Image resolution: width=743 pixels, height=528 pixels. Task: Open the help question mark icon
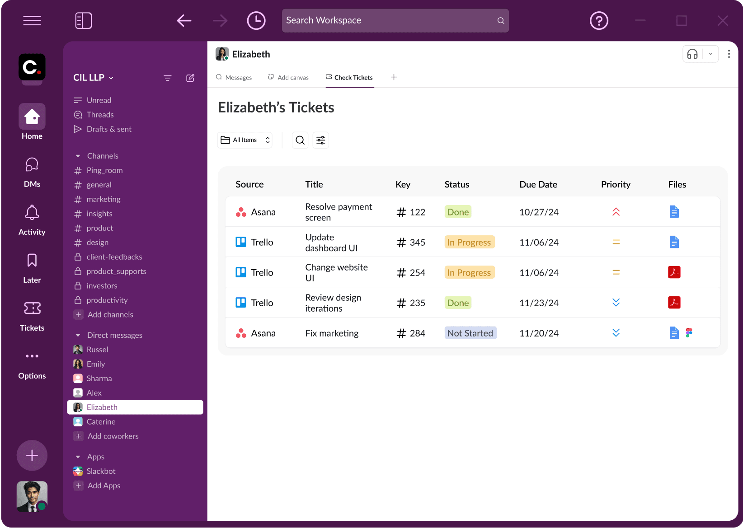click(599, 21)
